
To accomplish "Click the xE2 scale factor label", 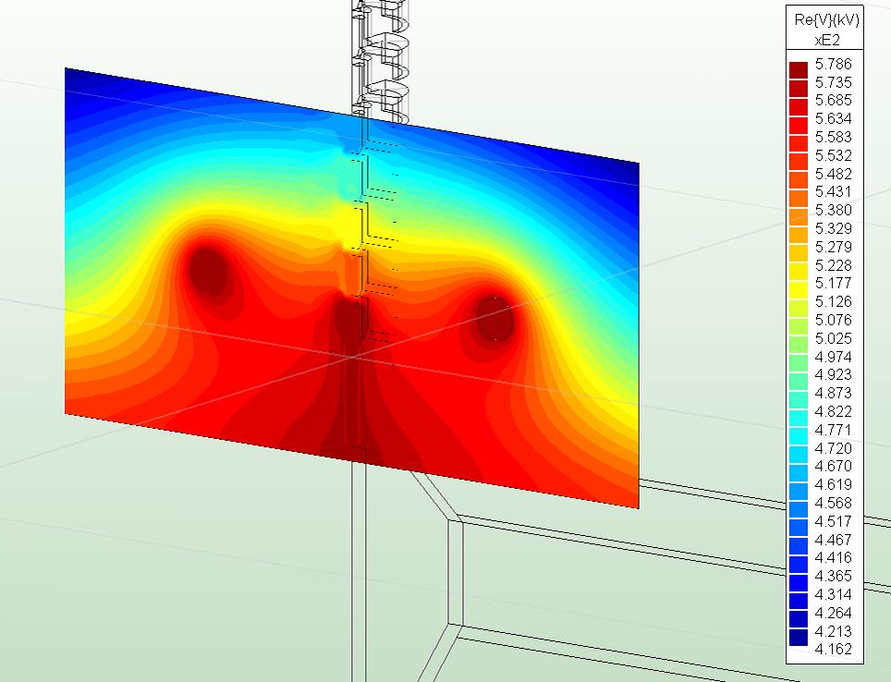I will tap(825, 40).
